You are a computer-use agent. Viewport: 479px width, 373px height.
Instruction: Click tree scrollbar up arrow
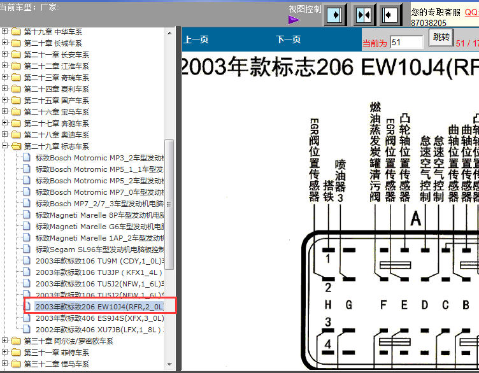(169, 32)
